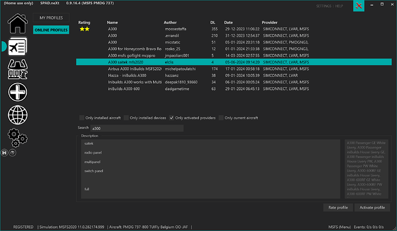Open the gears settings icon
397x231 pixels.
click(x=17, y=138)
